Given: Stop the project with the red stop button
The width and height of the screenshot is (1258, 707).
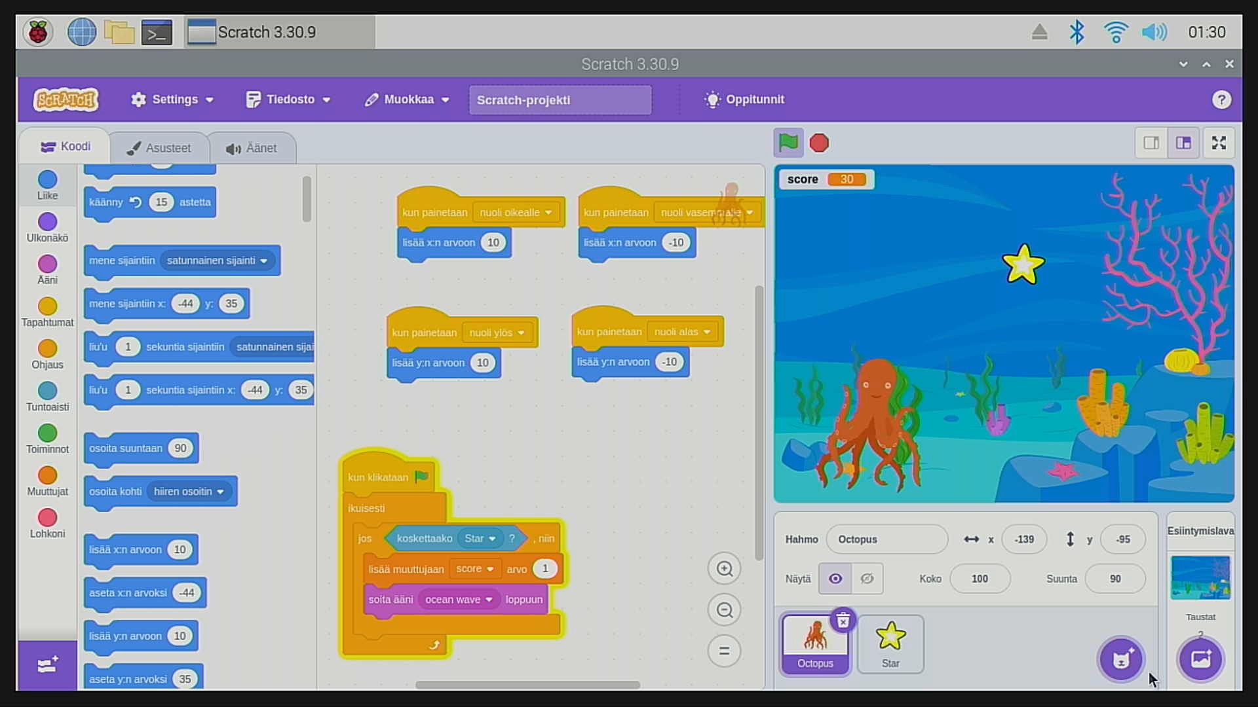Looking at the screenshot, I should 819,143.
